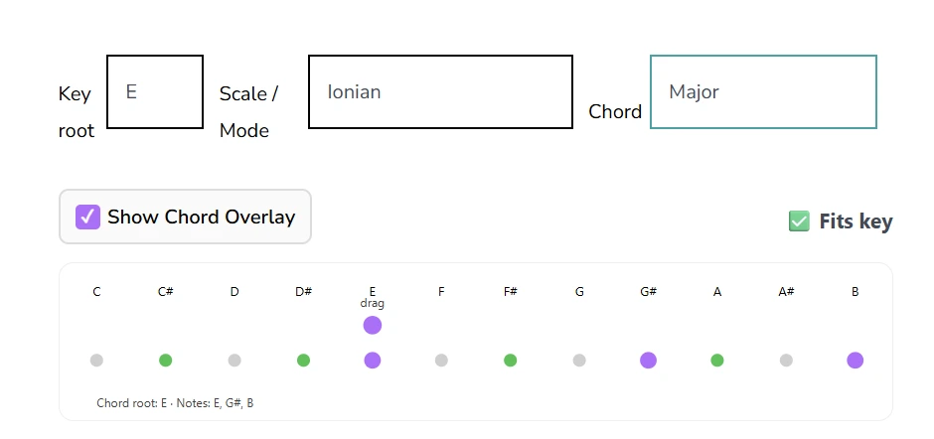
Task: Click the gray A# note dot
Action: click(x=786, y=361)
